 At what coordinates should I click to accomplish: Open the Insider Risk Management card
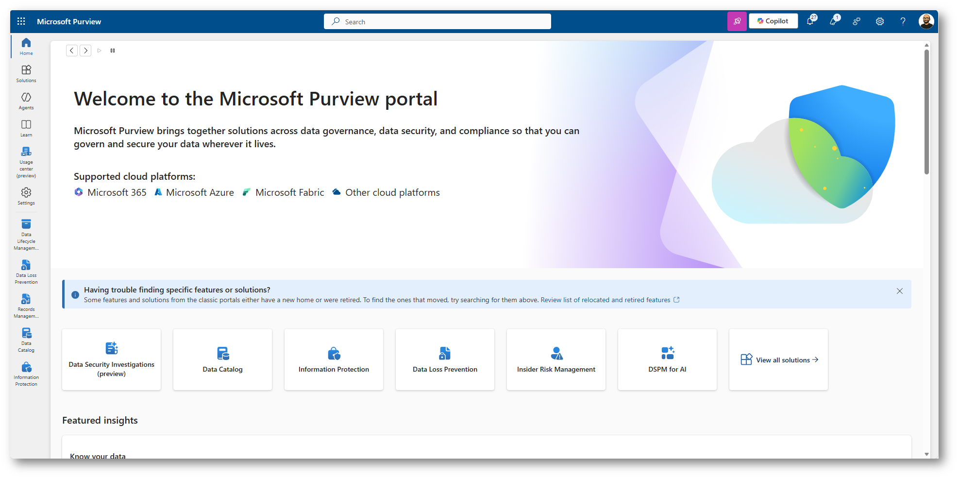(x=556, y=359)
